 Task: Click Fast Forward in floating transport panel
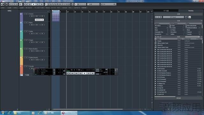click(x=76, y=73)
